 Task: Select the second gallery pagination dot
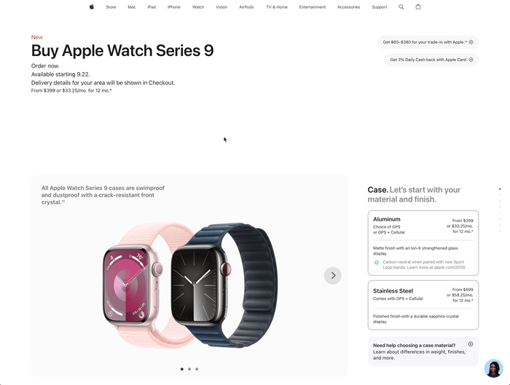(x=189, y=369)
